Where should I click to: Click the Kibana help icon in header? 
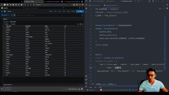80,8
